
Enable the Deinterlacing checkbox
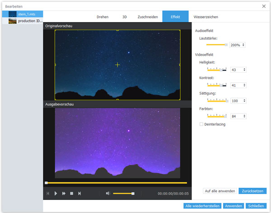click(201, 124)
